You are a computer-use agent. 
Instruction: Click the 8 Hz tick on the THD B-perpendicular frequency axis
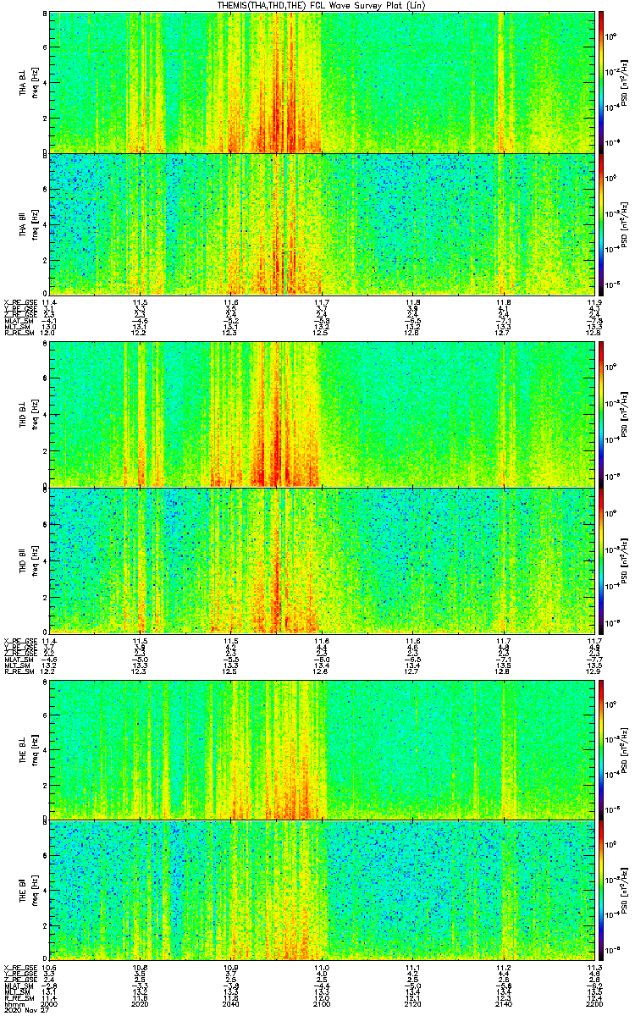coord(45,345)
